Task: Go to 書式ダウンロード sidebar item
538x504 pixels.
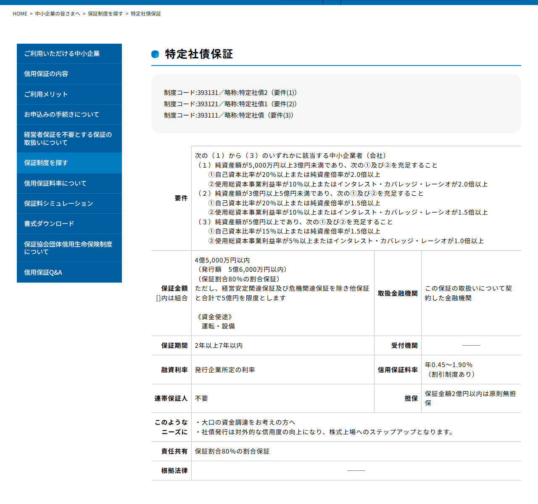Action: [69, 223]
